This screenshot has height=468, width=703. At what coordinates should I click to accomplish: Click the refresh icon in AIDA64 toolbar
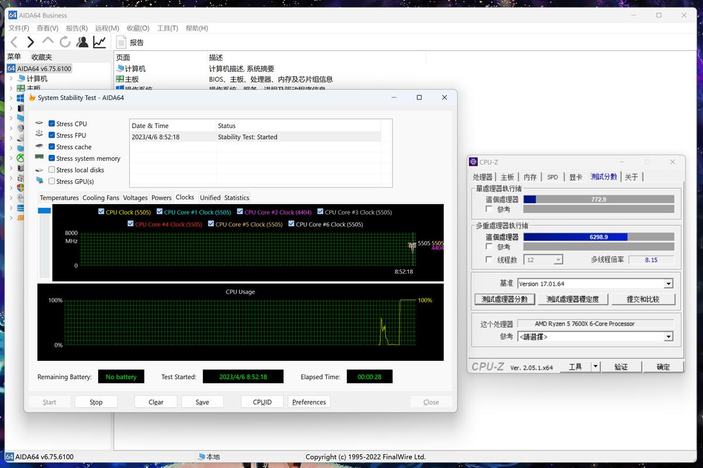click(x=65, y=42)
